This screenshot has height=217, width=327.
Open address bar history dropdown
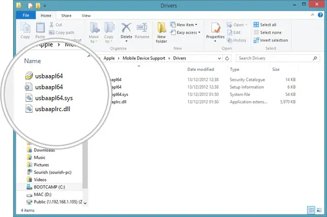pyautogui.click(x=219, y=58)
